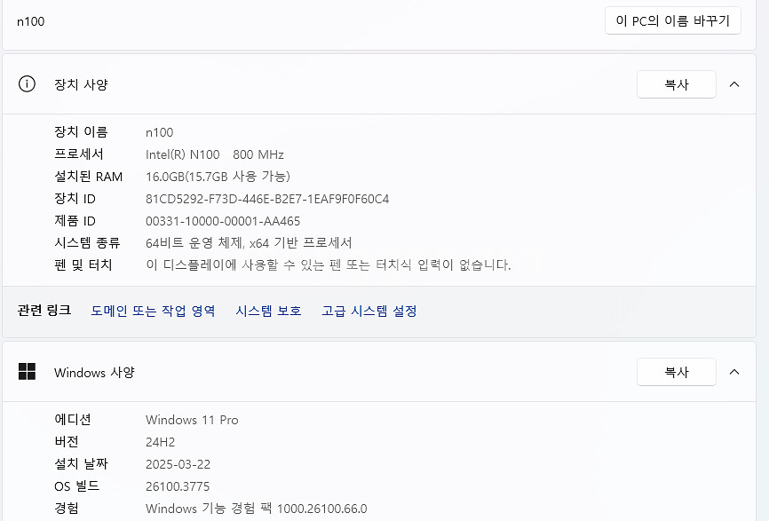Open the 고급 시스템 설정 link
The image size is (769, 521).
point(369,312)
